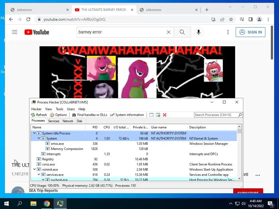Open Chrome media controls icon
279x209 pixels.
[242, 19]
